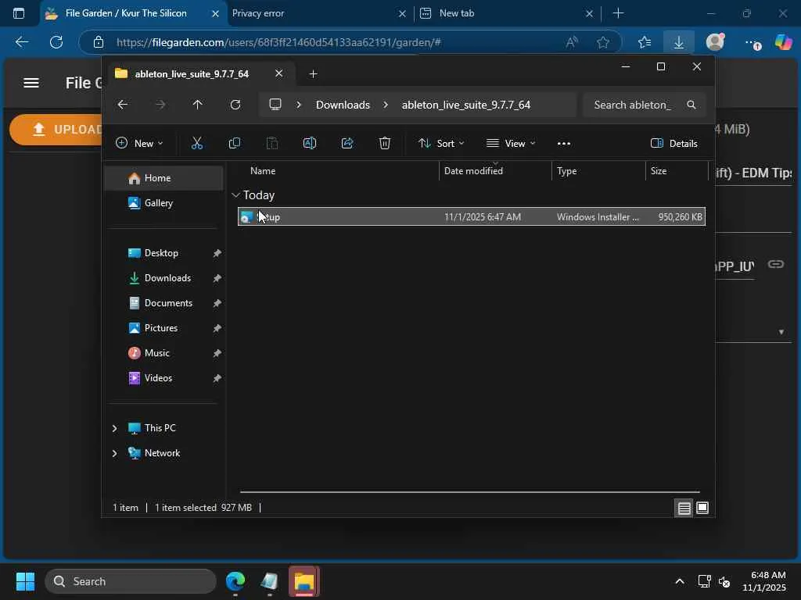This screenshot has width=801, height=600.
Task: Click the link chain icon on File Garden page
Action: click(x=775, y=264)
